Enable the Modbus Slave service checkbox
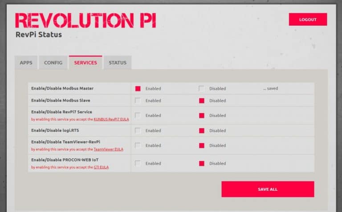The width and height of the screenshot is (342, 212). pos(138,101)
